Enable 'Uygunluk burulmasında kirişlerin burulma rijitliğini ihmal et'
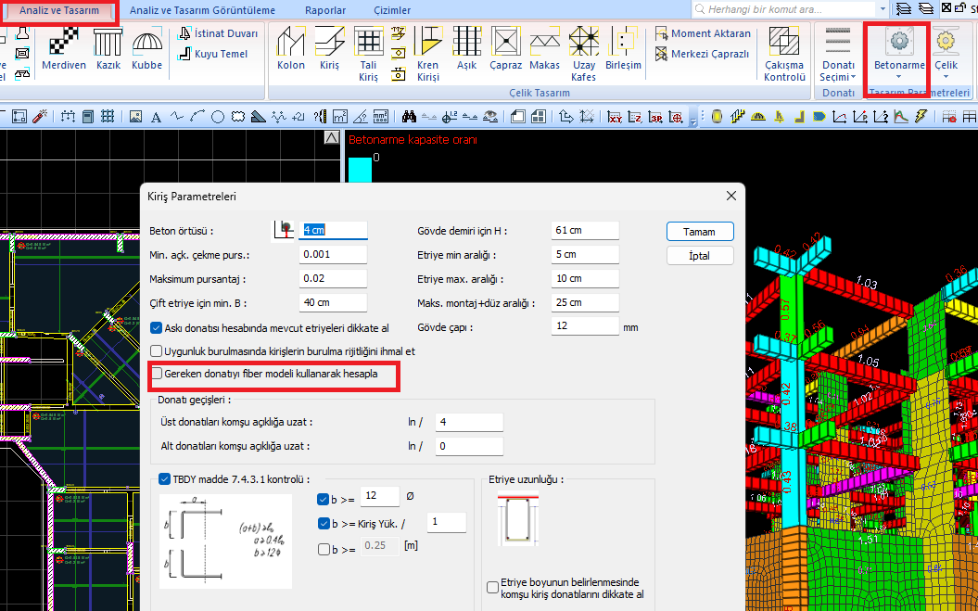This screenshot has height=611, width=978. [x=156, y=351]
